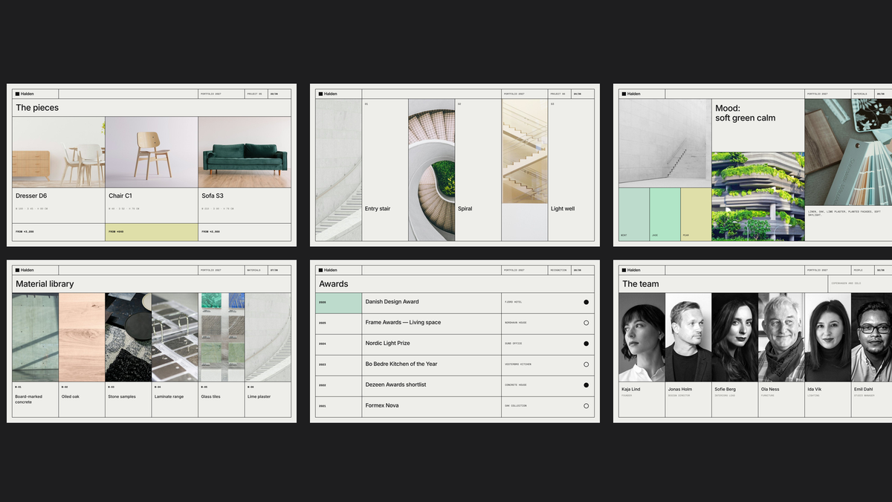Click the "Dezeen Awards shortlist" text
The height and width of the screenshot is (502, 892).
(x=395, y=385)
